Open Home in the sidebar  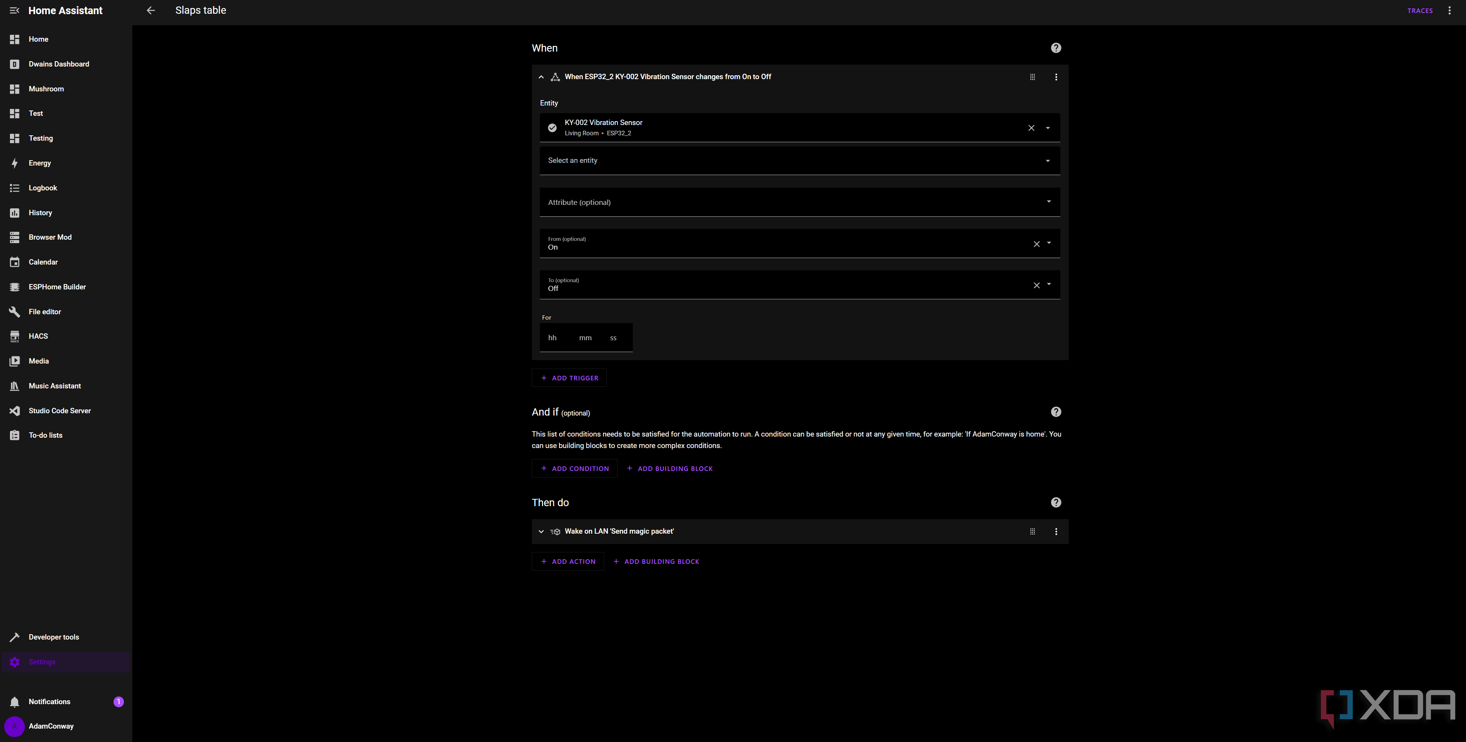tap(66, 39)
